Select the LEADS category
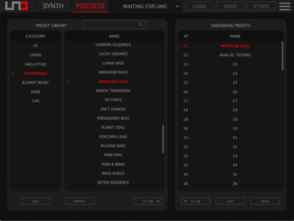294x221 pixels. point(36,55)
